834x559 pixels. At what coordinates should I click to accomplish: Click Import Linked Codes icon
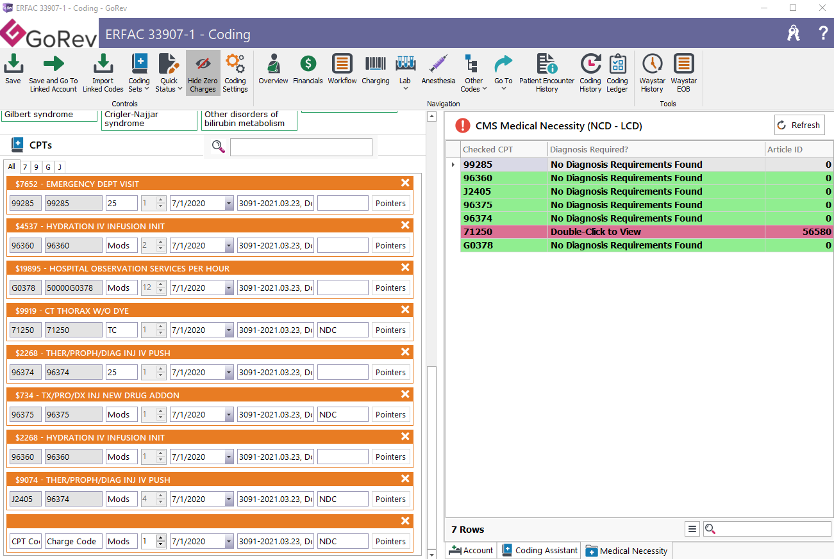pos(103,72)
